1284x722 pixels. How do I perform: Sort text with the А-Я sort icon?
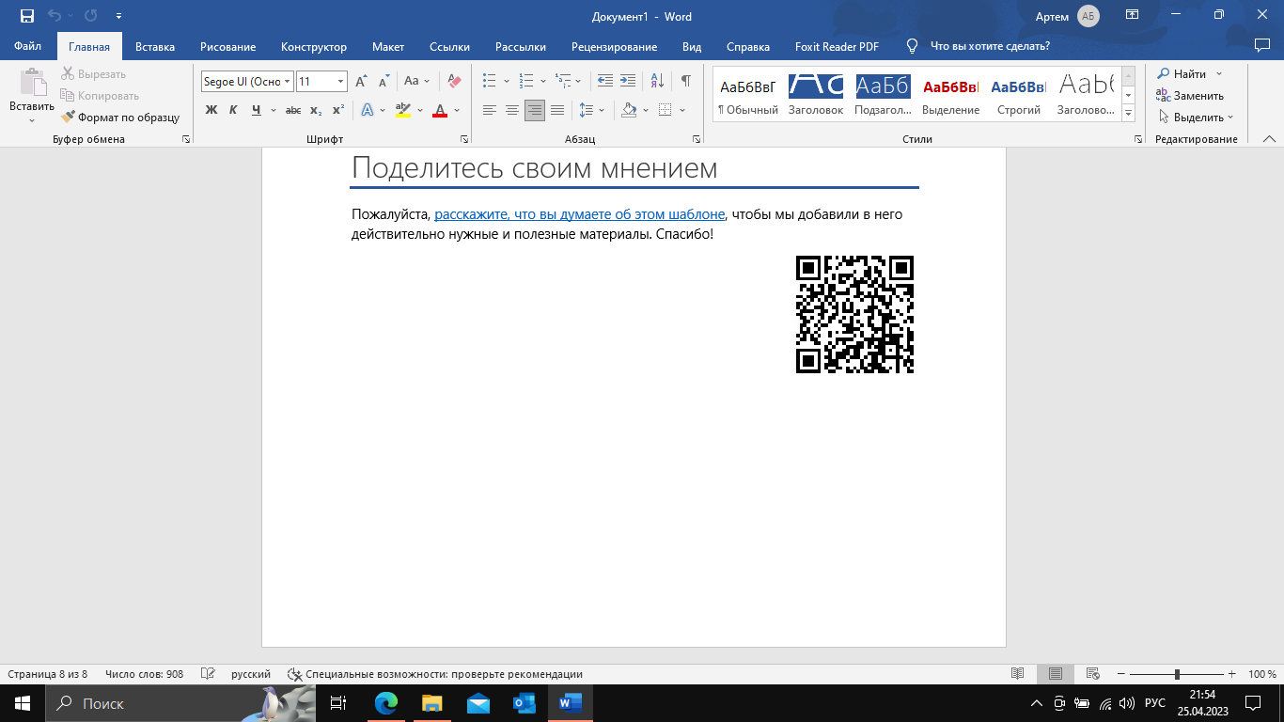[x=657, y=81]
